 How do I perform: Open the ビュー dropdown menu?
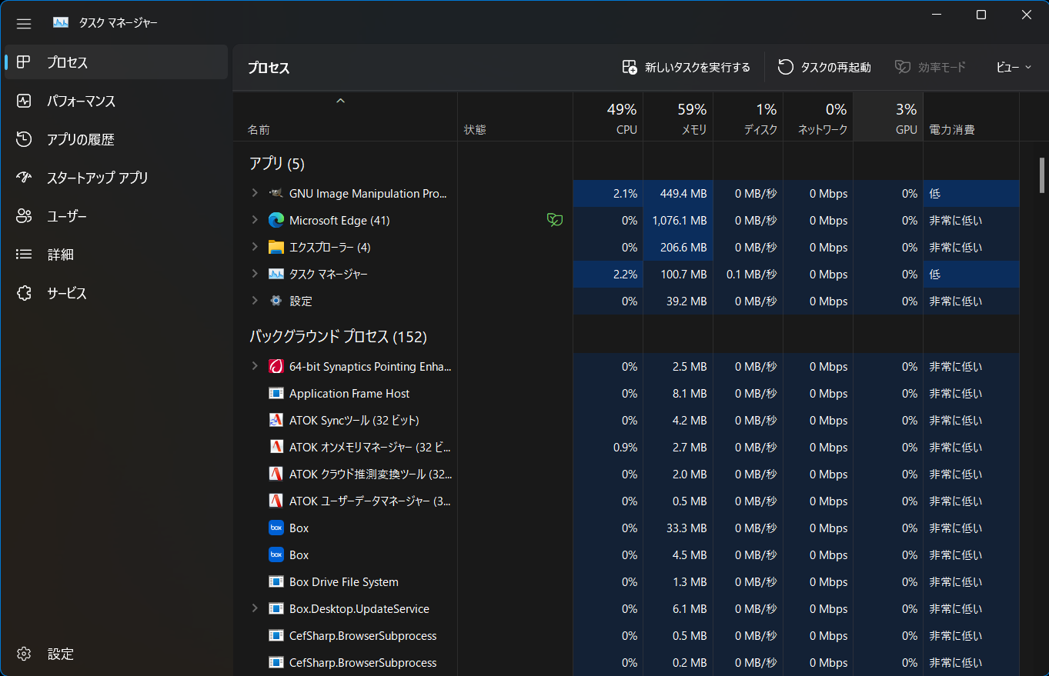point(1014,68)
